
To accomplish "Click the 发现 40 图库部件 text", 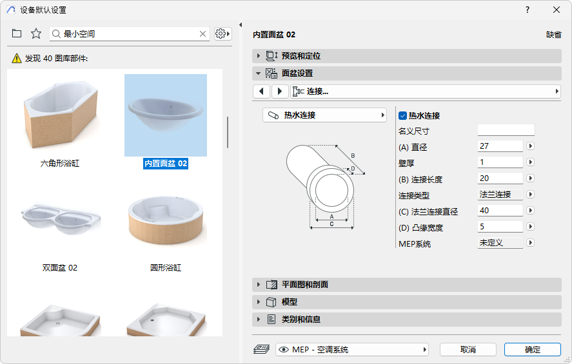I will 56,58.
